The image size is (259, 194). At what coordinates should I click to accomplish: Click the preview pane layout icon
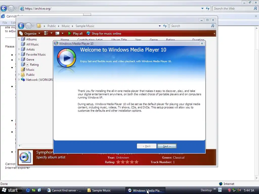(x=57, y=33)
